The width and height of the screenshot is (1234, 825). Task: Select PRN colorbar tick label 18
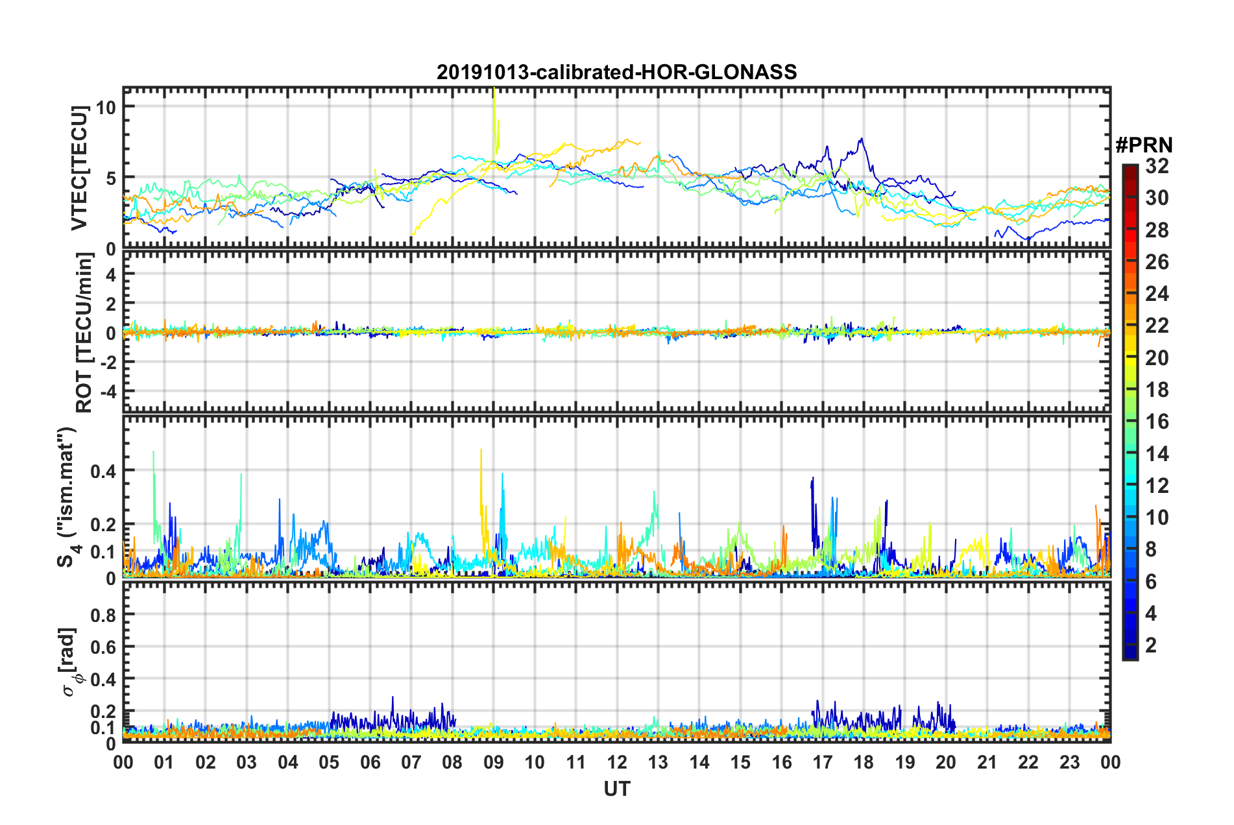[x=1157, y=390]
